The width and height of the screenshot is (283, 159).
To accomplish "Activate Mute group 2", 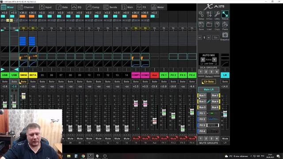I will tap(206, 139).
